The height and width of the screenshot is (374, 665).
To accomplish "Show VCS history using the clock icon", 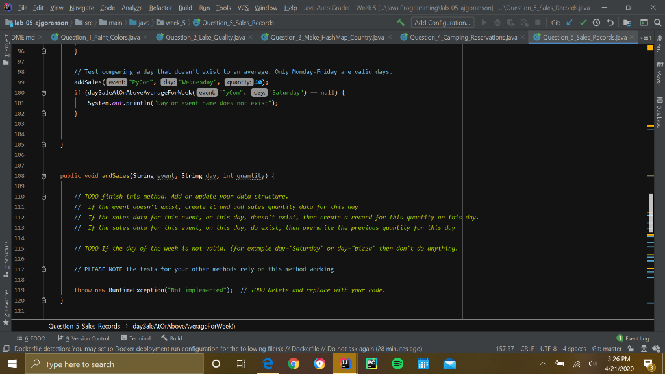I will (596, 22).
